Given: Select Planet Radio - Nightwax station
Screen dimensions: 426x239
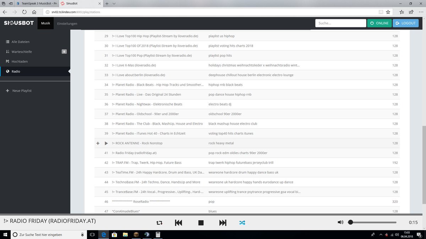Looking at the screenshot, I should coord(247,104).
